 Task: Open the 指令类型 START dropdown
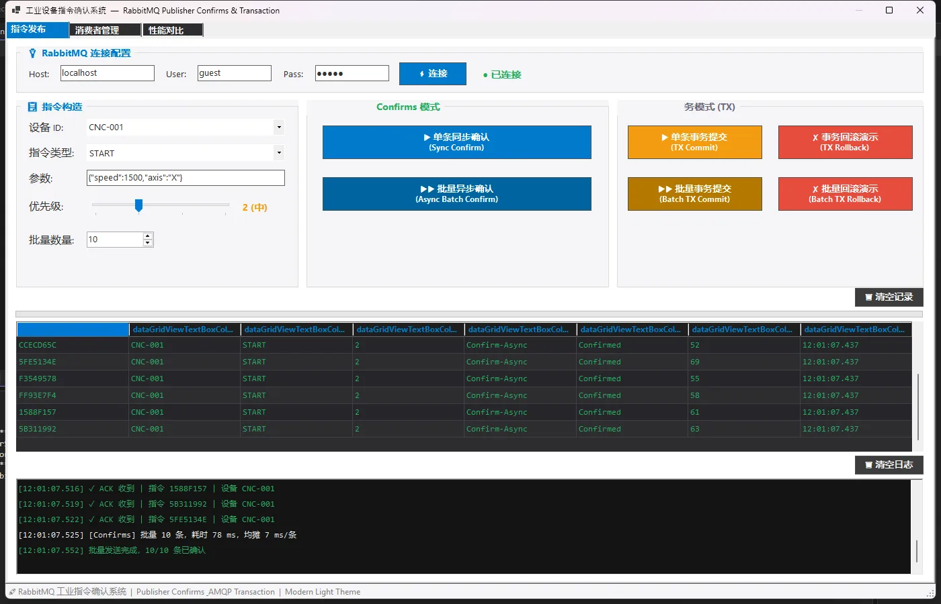tap(279, 153)
